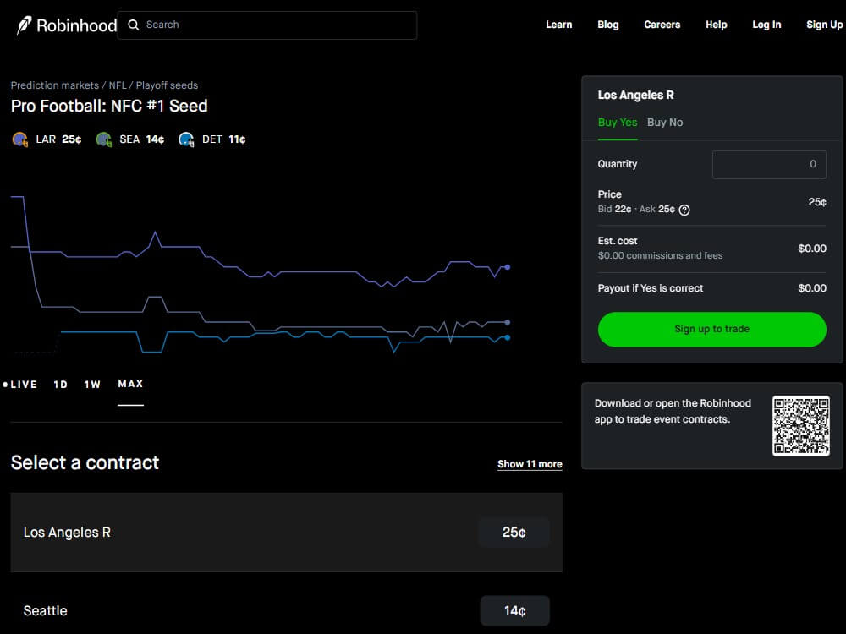The image size is (846, 634).
Task: Switch to the Buy Yes tab
Action: [618, 123]
